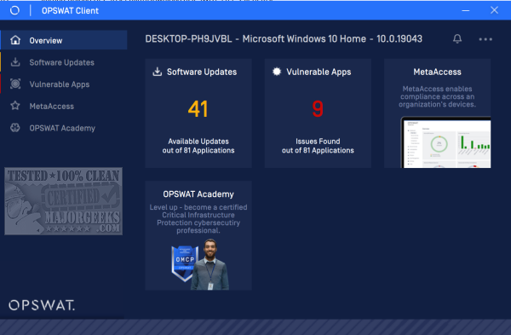Minimize the OPSWAT Client window
The width and height of the screenshot is (511, 335).
click(x=466, y=10)
